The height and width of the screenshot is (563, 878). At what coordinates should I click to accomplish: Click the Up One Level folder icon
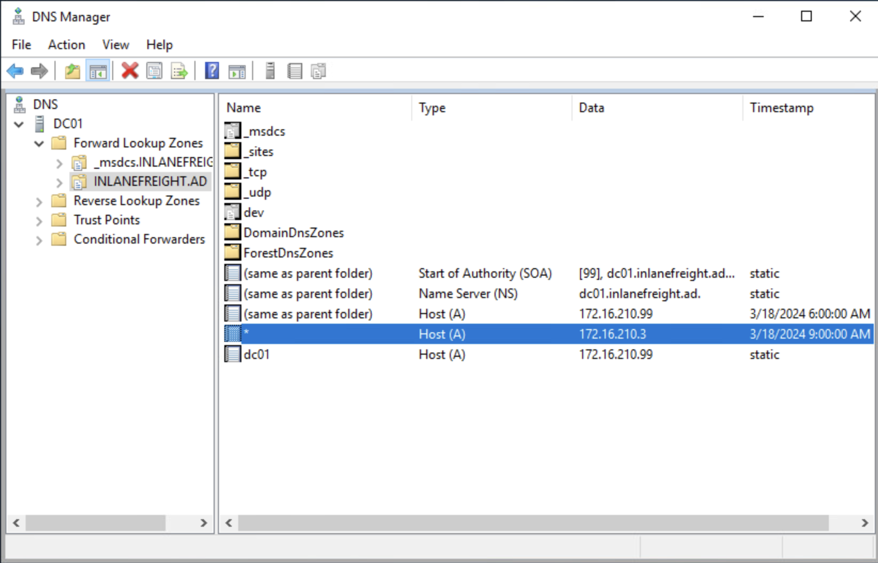pos(72,71)
